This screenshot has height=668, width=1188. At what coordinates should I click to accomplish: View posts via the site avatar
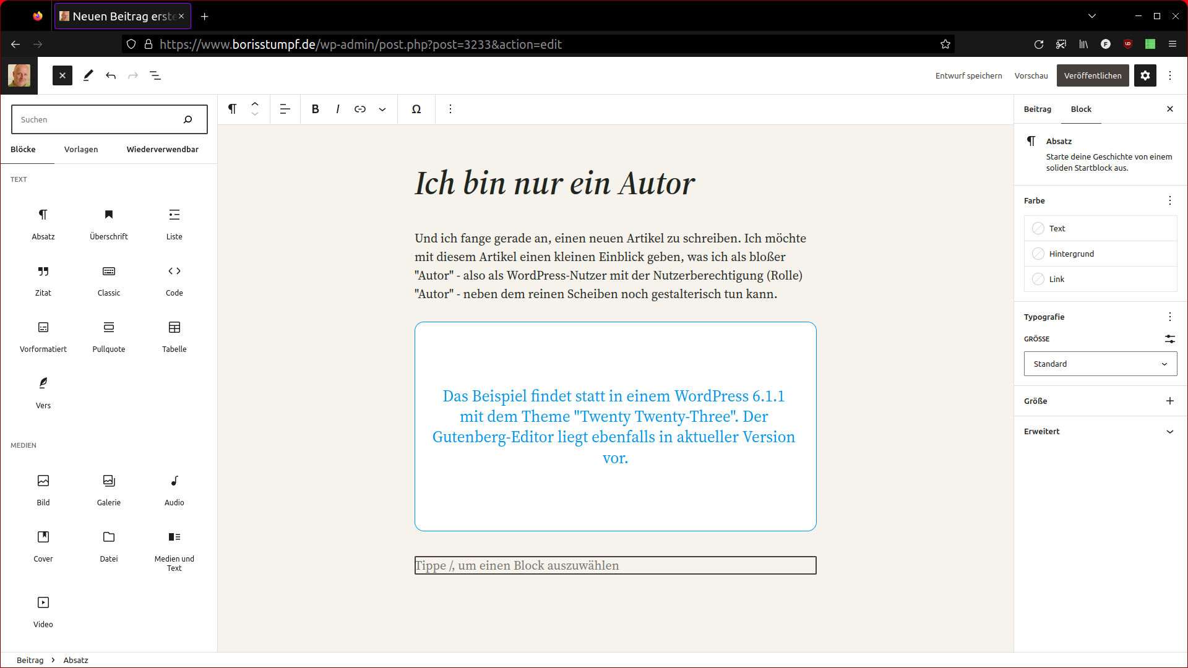[19, 75]
